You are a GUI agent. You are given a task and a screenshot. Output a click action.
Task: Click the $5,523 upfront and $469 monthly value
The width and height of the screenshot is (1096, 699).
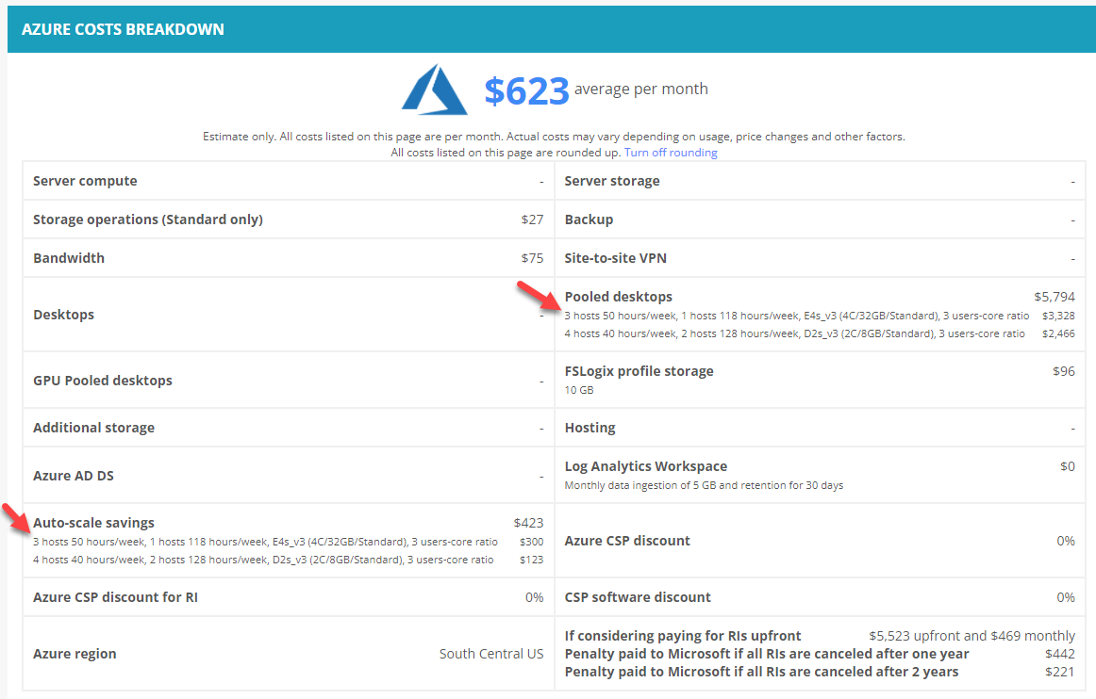[971, 636]
